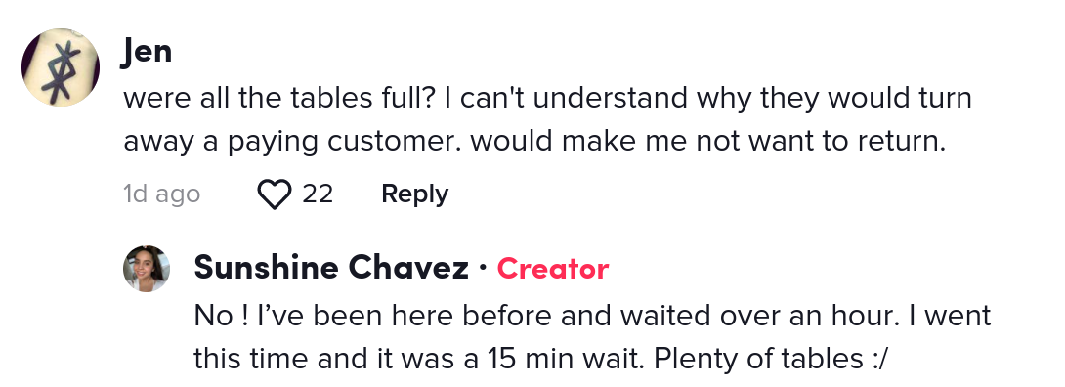Click sentence 'would make me not want to return.'

tap(708, 142)
